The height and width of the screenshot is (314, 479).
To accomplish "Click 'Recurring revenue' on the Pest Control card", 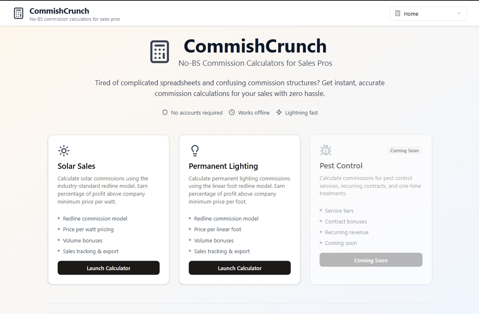I will click(x=346, y=232).
